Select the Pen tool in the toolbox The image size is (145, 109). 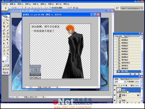click(4, 47)
